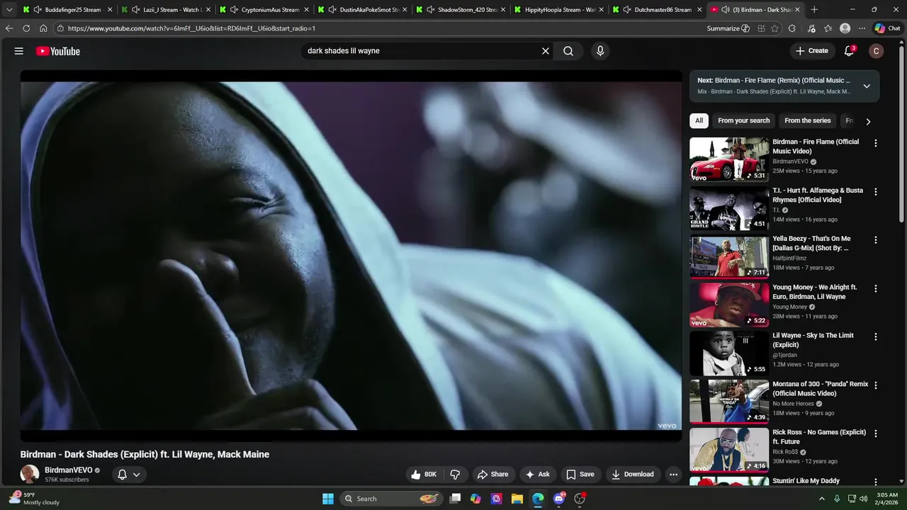Mute audio on Dutchmaster86 Stream tab
The image size is (907, 510).
[x=627, y=10]
